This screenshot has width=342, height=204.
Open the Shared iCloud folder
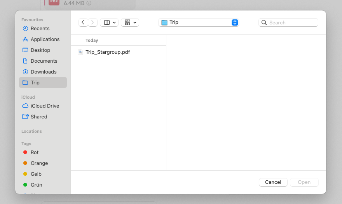tap(38, 117)
